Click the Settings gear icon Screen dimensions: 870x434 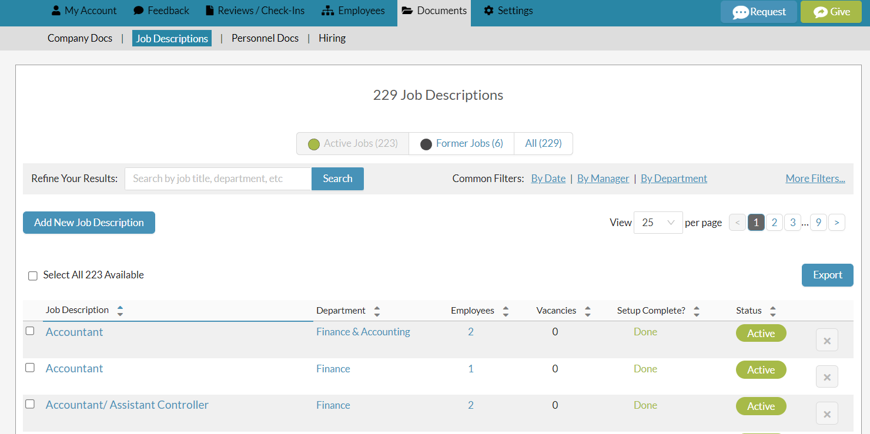(488, 11)
